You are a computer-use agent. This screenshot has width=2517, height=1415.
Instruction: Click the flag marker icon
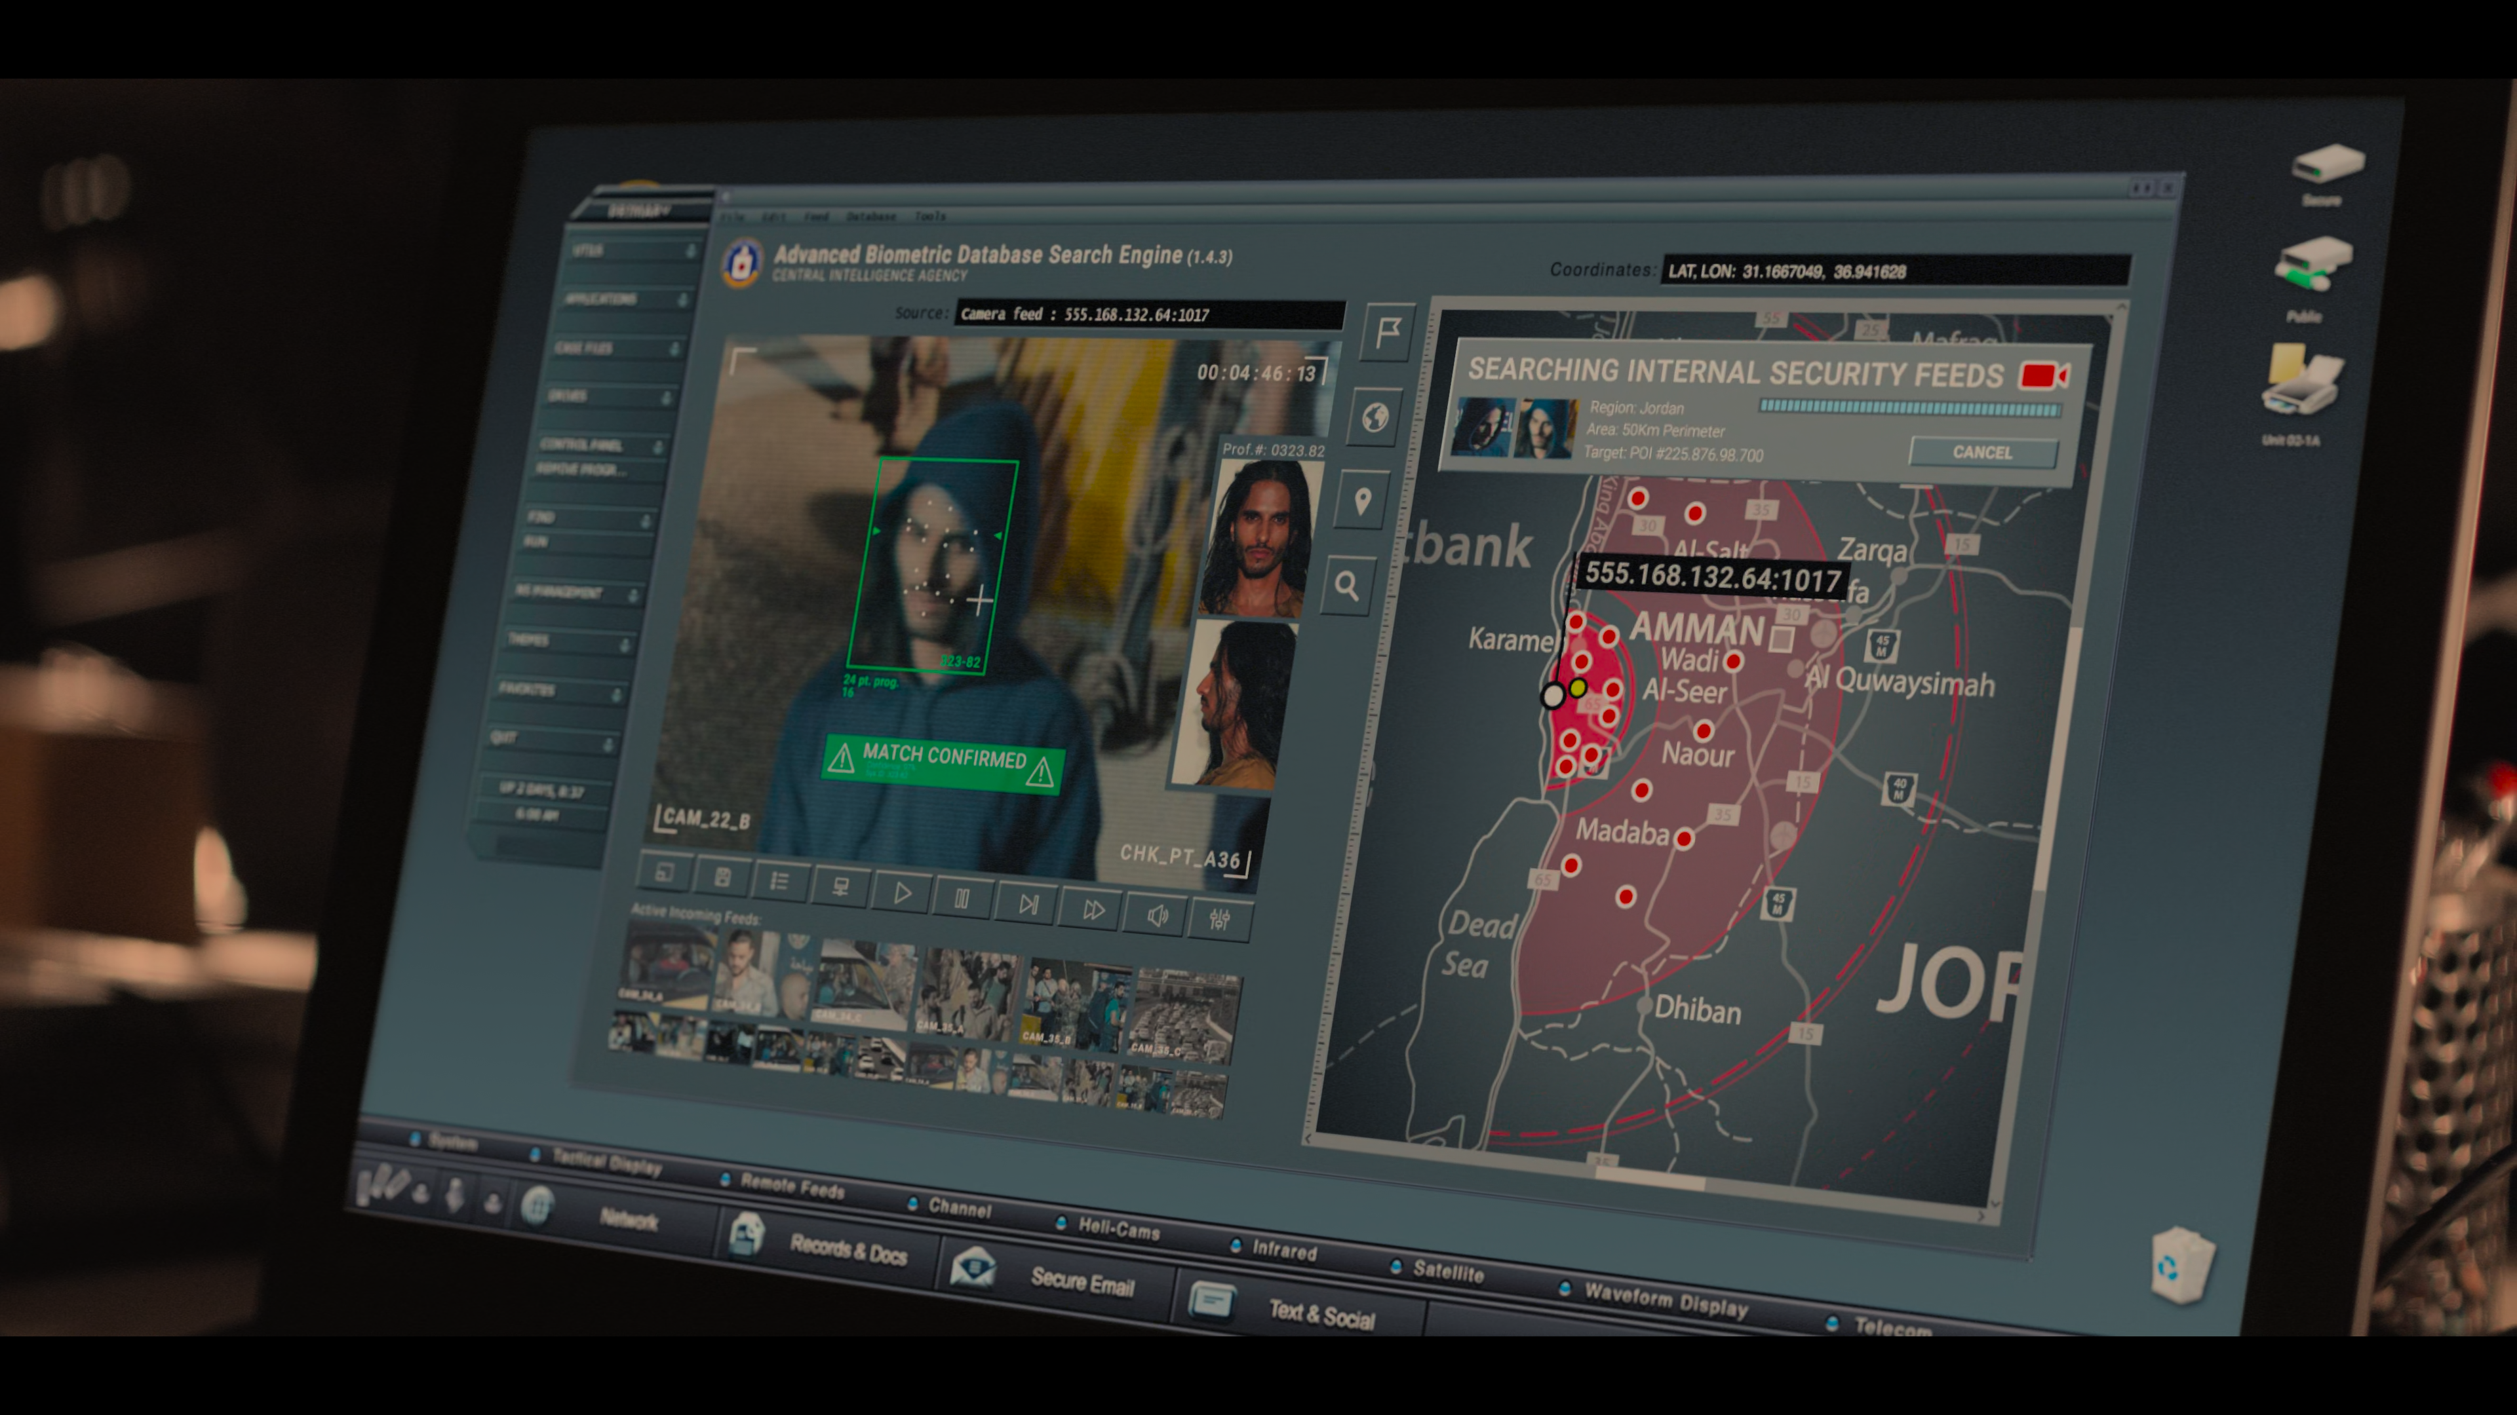coord(1388,333)
